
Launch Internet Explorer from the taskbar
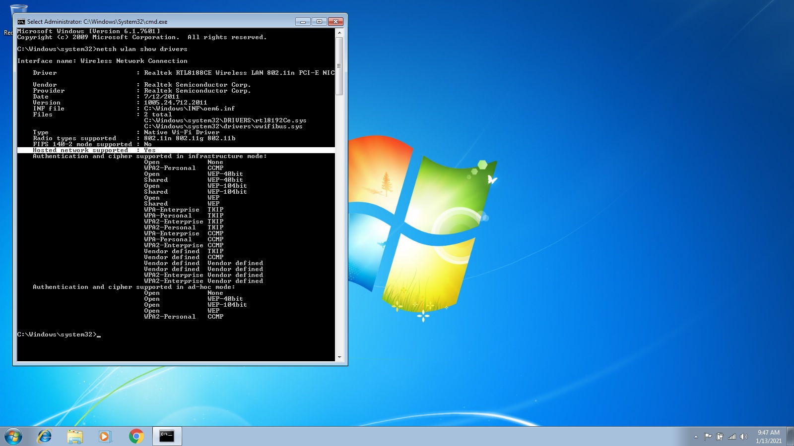[46, 436]
